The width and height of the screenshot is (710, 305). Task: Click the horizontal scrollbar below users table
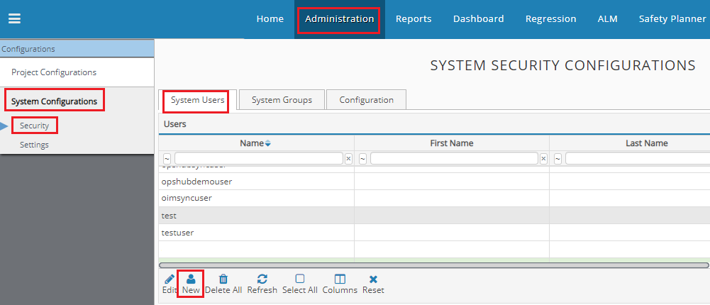point(433,265)
